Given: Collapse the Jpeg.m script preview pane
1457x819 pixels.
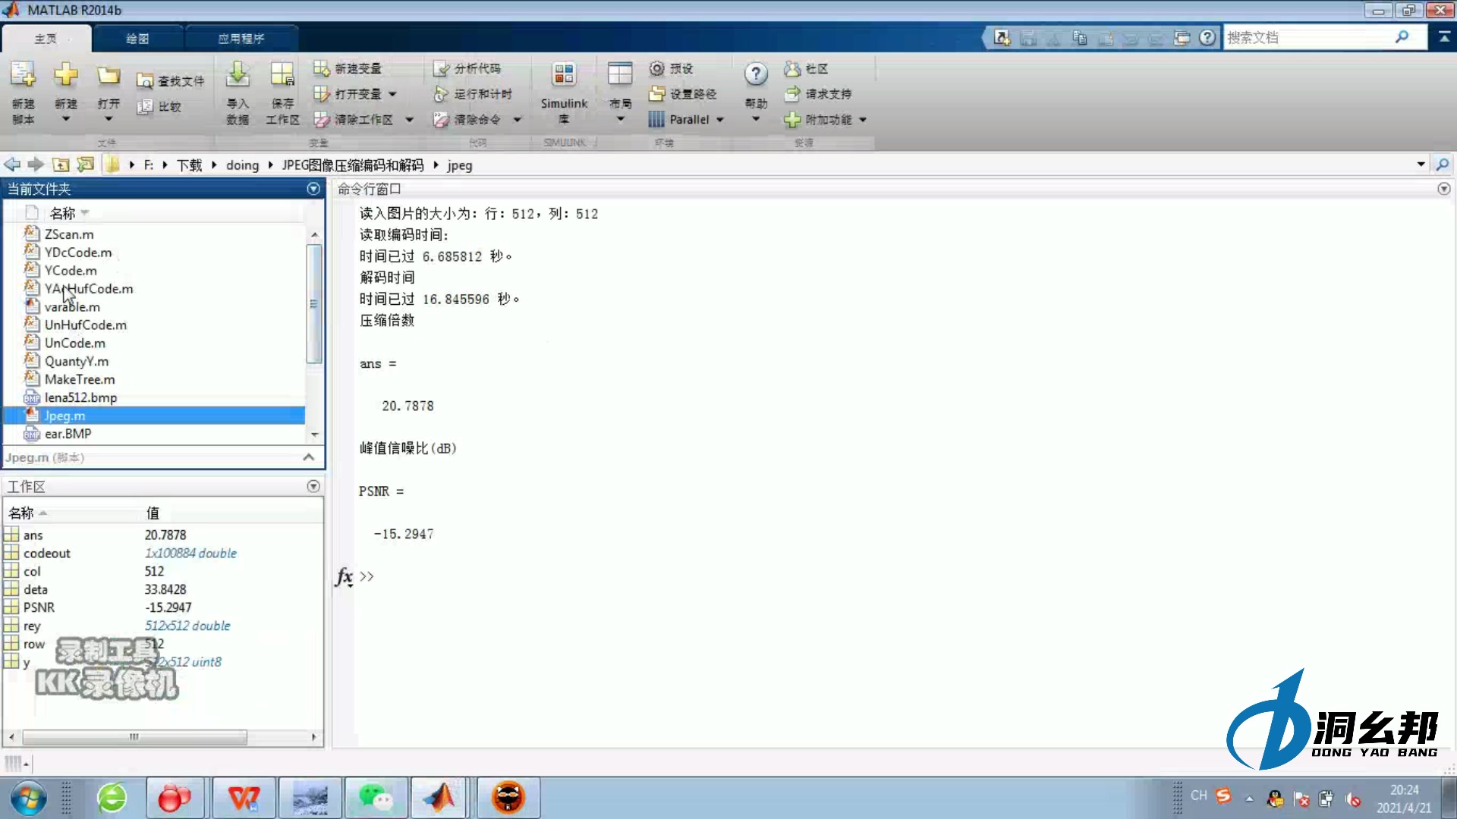Looking at the screenshot, I should (x=308, y=457).
